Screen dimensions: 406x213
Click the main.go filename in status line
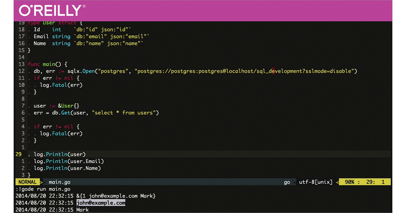coord(60,182)
